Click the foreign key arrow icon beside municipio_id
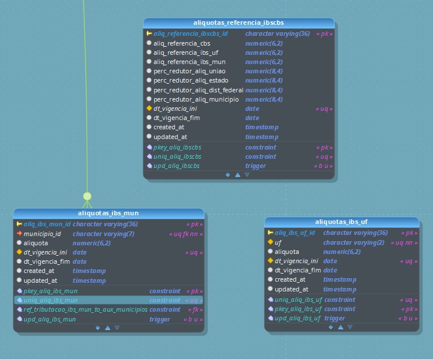The height and width of the screenshot is (359, 433). 19,234
